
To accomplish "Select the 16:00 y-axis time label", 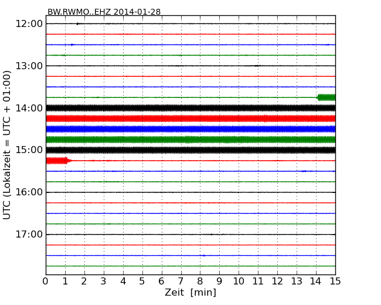I will click(29, 192).
